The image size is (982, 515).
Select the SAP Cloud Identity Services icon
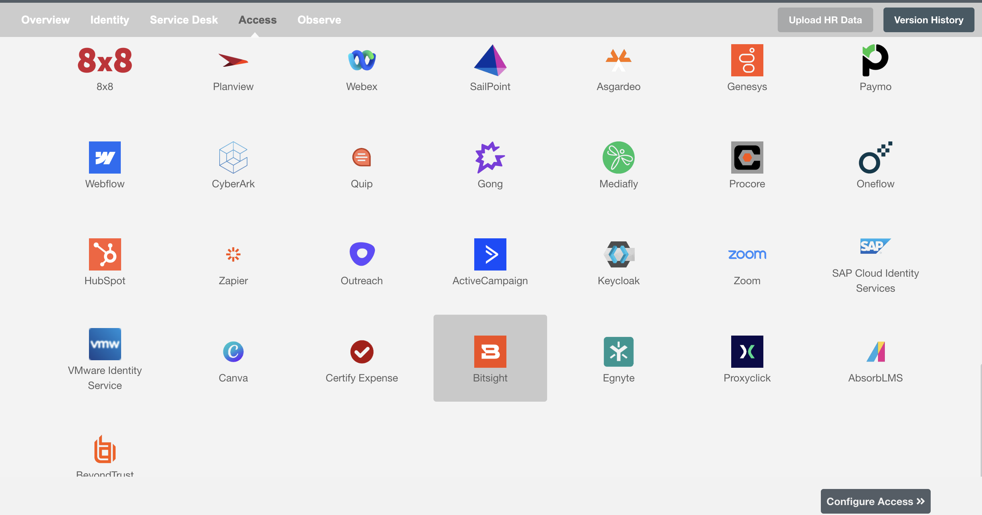(875, 247)
